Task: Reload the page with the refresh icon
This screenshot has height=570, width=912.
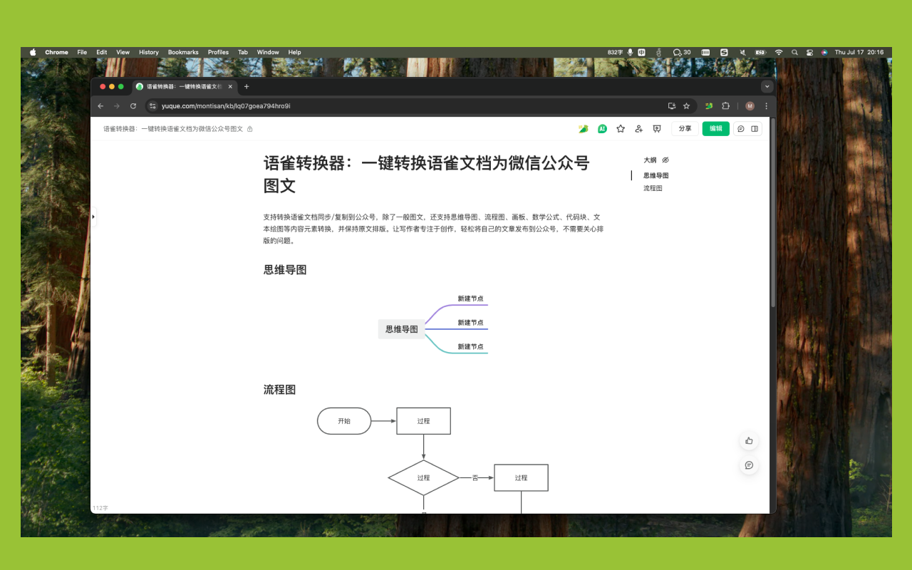Action: pos(133,106)
